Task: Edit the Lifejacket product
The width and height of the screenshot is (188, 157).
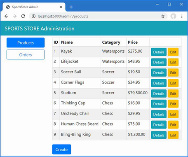Action: (173, 62)
